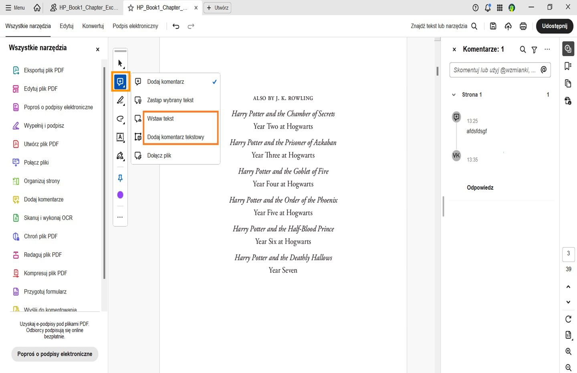577x373 pixels.
Task: Open Edytuj plik PDF tool
Action: pyautogui.click(x=36, y=89)
